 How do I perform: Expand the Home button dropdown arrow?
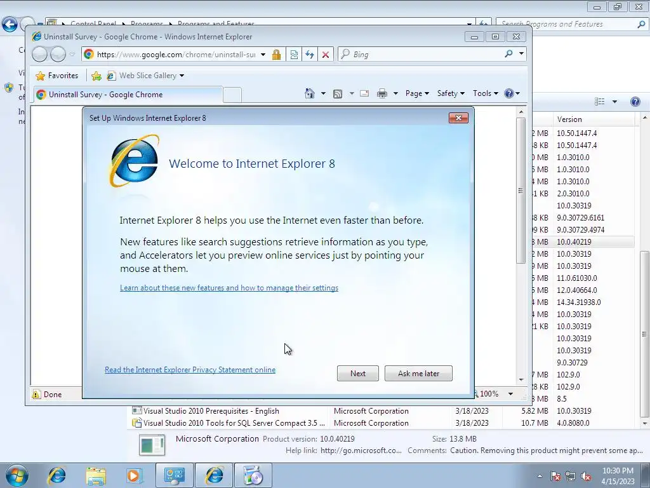click(x=323, y=93)
